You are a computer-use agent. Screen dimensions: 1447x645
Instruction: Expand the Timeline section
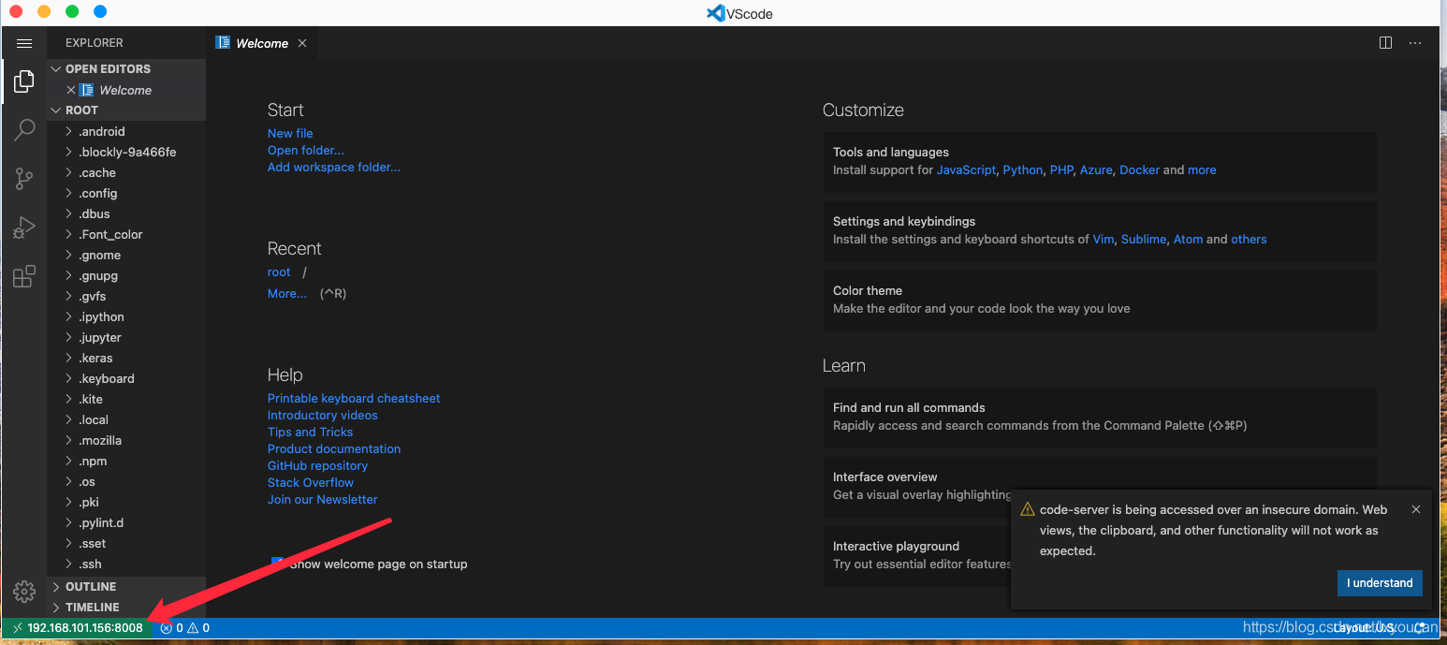coord(126,607)
